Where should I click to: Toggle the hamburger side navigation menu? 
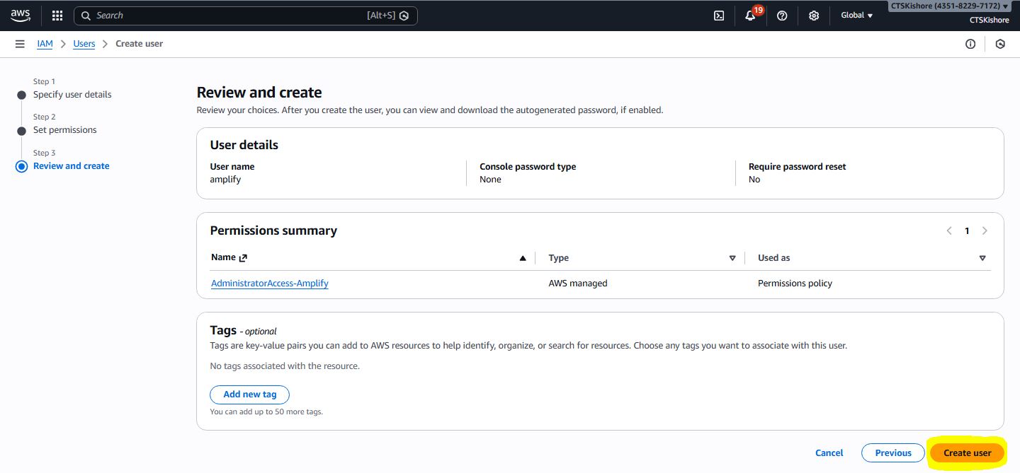[20, 44]
